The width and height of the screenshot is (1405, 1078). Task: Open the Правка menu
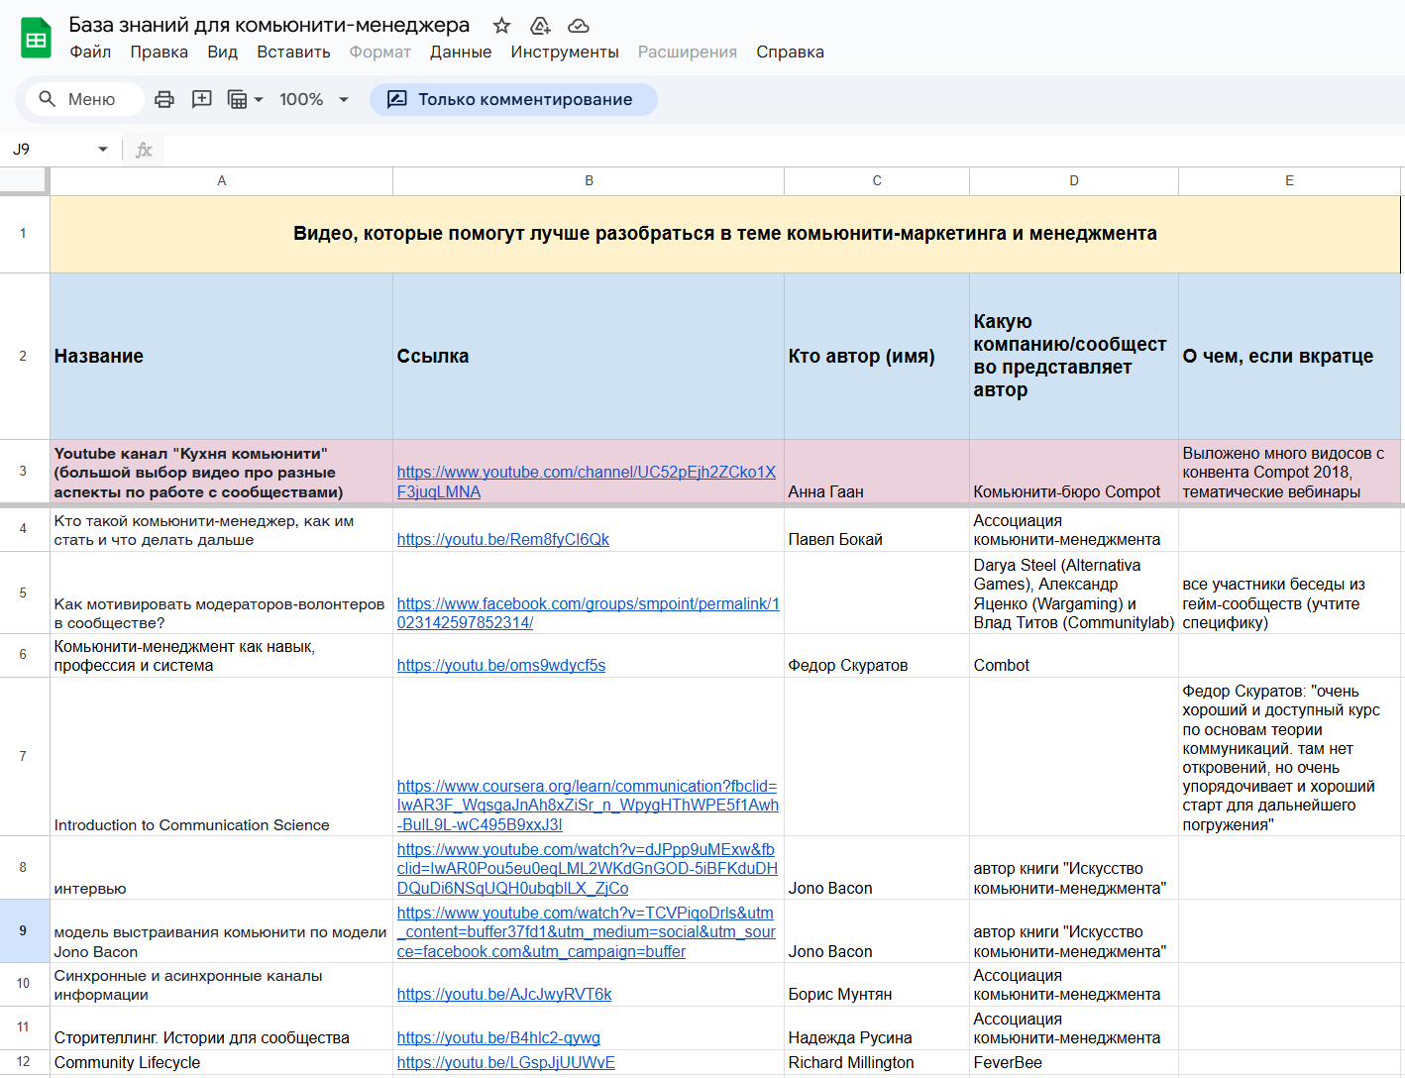(x=159, y=52)
